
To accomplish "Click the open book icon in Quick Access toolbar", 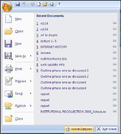I will point(51,4).
